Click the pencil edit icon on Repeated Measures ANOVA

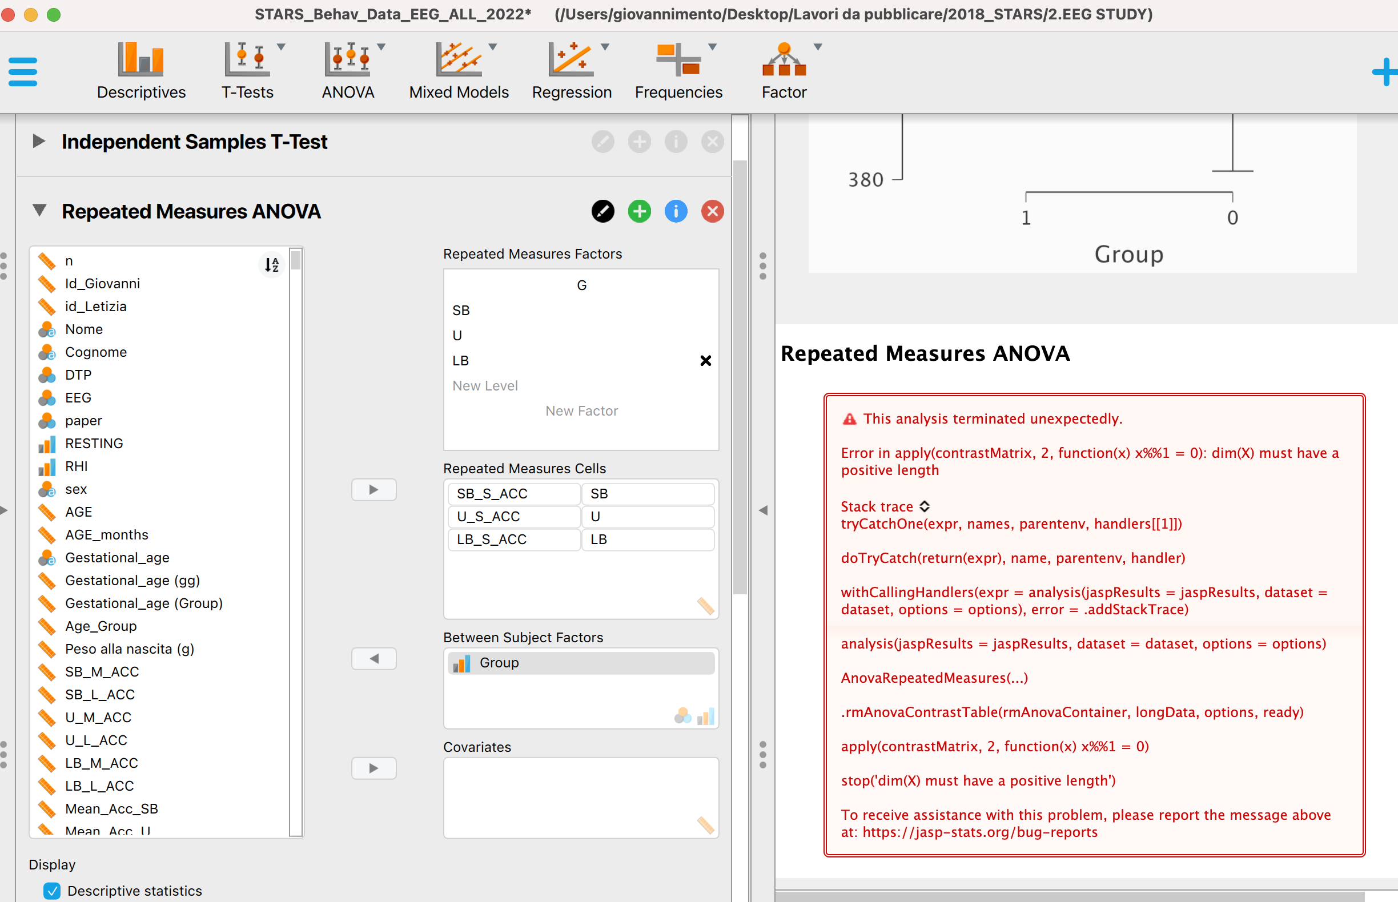coord(603,211)
